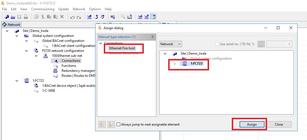The image size is (307, 140).
Task: Tick the Use serial no. checkbox
Action: point(217,44)
